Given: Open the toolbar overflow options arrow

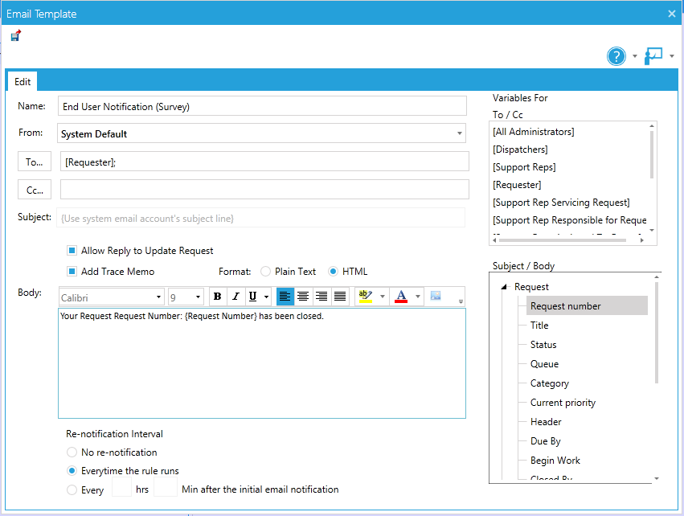Looking at the screenshot, I should [461, 301].
